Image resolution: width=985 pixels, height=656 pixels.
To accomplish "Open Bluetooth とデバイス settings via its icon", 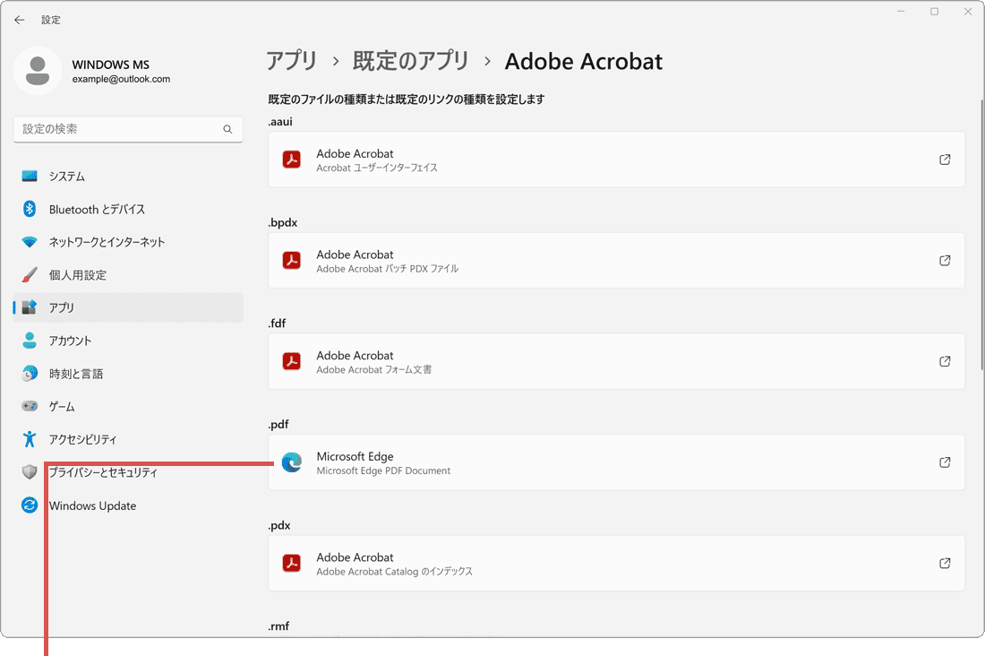I will click(x=29, y=209).
